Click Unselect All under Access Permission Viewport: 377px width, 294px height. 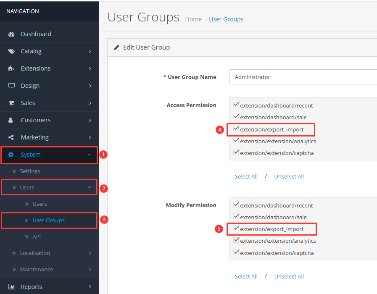tap(289, 176)
